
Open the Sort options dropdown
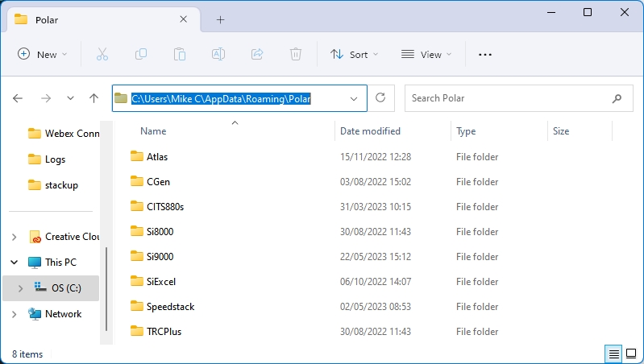[355, 54]
